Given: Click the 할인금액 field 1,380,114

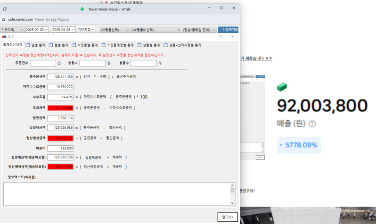Looking at the screenshot, I should pyautogui.click(x=60, y=118).
